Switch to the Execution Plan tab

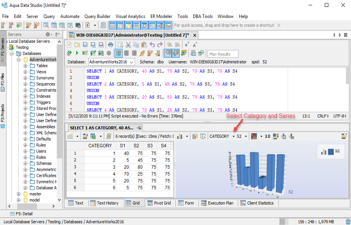click(x=217, y=203)
